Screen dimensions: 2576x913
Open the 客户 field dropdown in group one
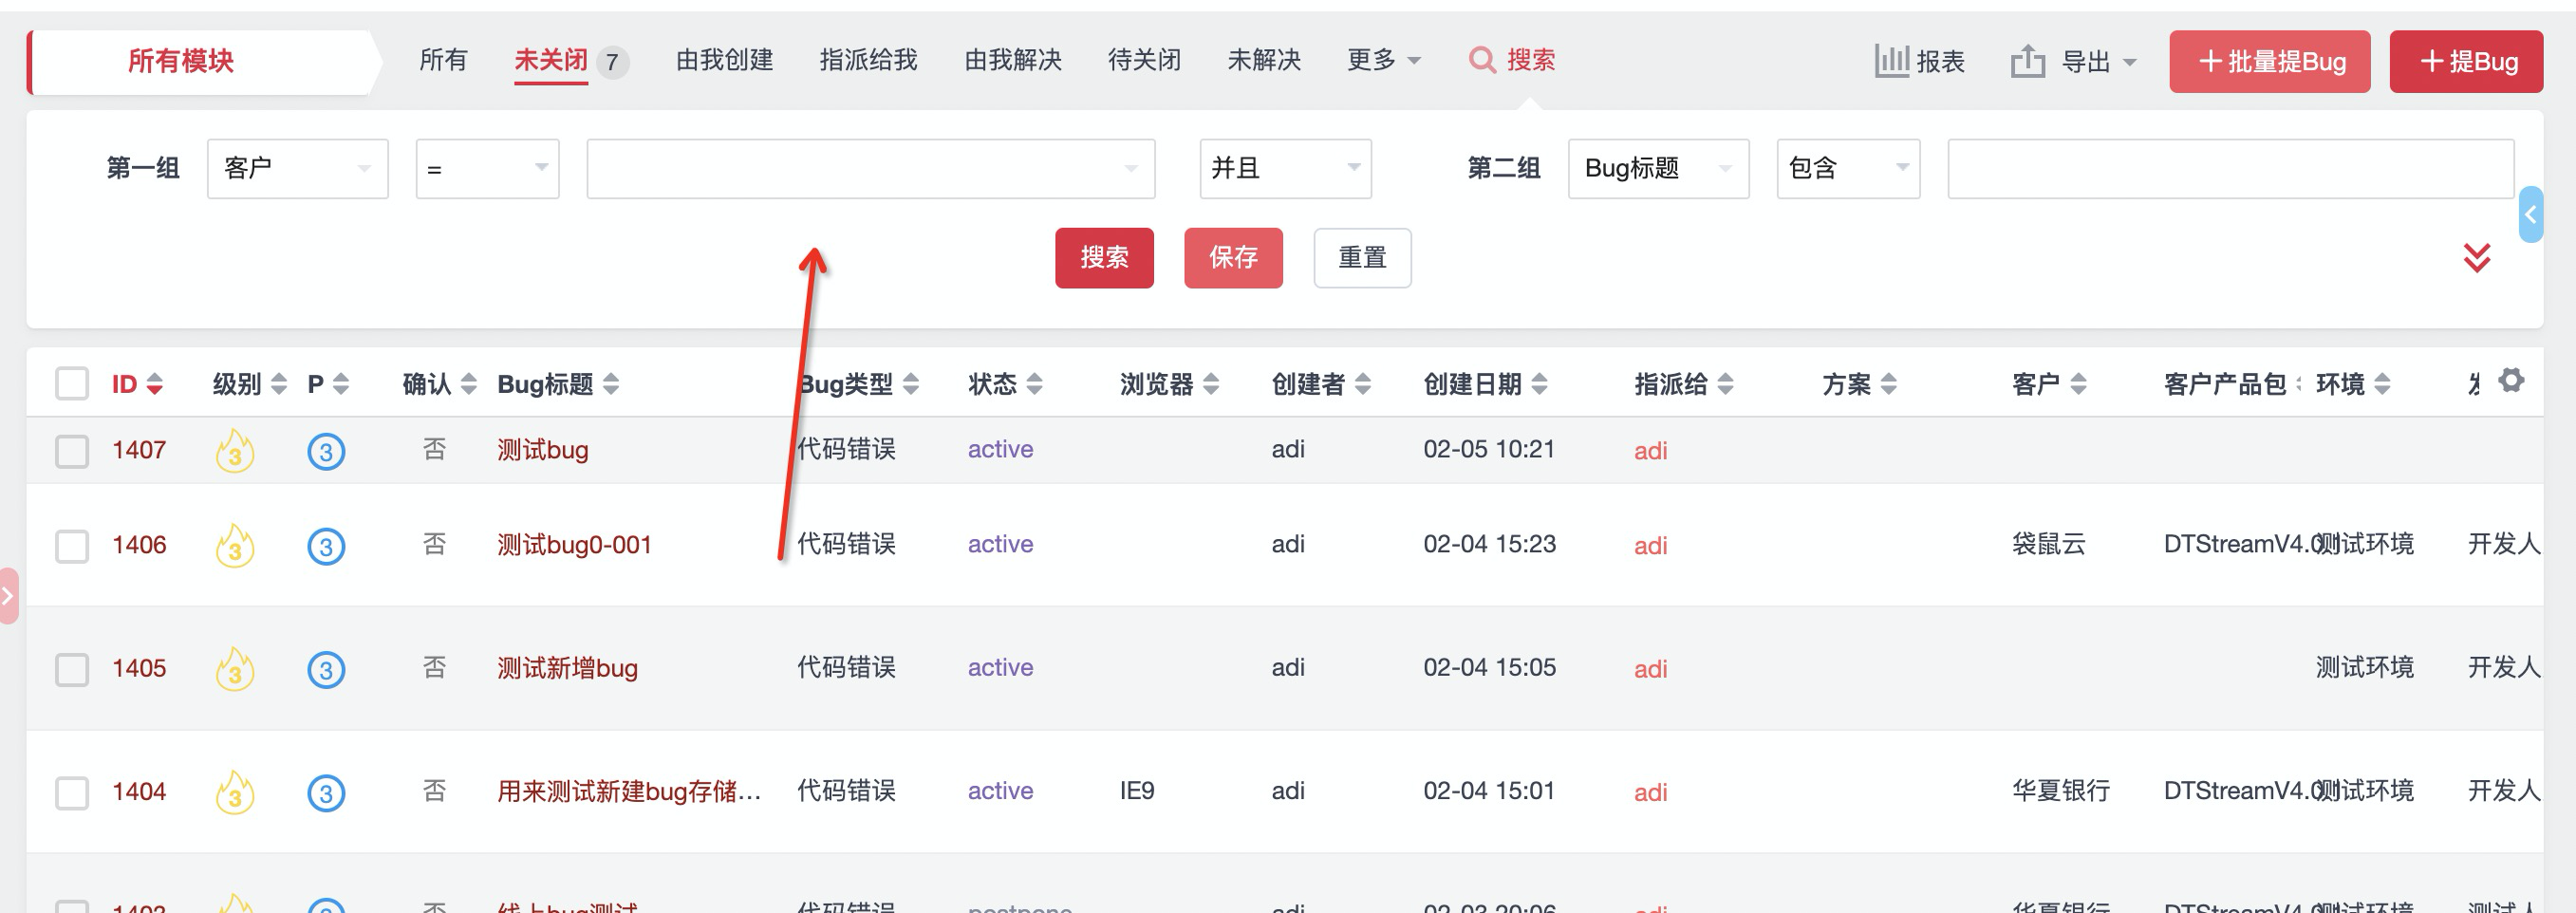tap(297, 169)
